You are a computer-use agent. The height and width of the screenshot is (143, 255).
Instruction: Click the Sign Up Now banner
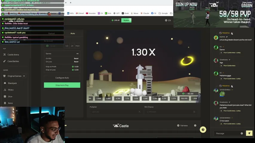[x=186, y=4]
